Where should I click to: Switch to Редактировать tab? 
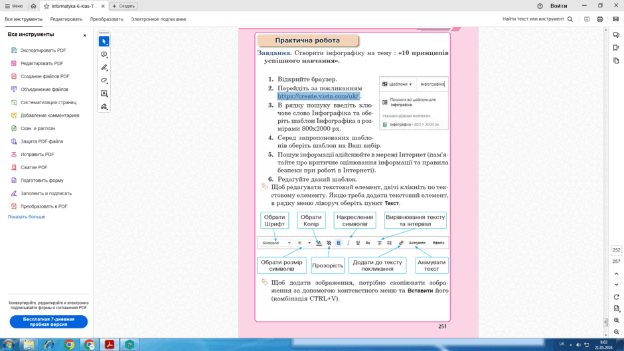click(66, 19)
